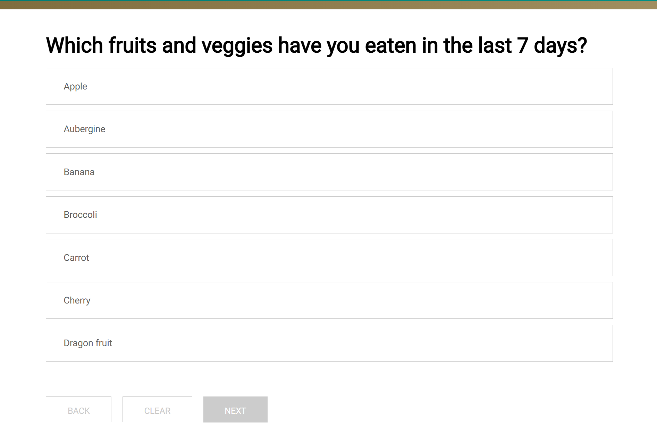Click the fruits and veggies question heading
The image size is (657, 427).
click(x=316, y=45)
